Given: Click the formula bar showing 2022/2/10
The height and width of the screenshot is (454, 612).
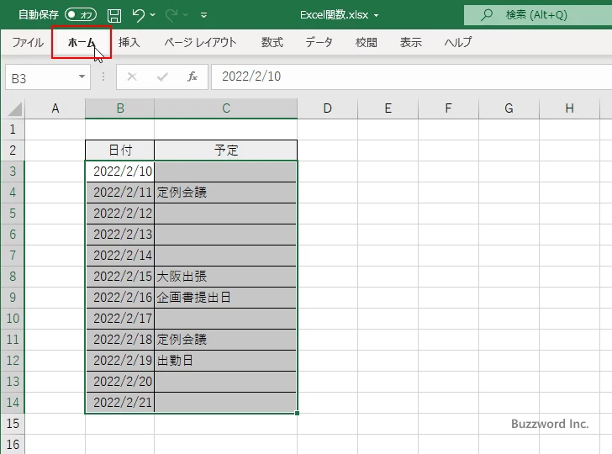Looking at the screenshot, I should [412, 77].
